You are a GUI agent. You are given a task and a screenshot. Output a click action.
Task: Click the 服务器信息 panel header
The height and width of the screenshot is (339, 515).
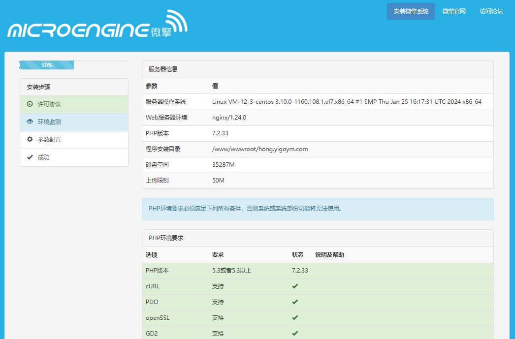click(x=161, y=69)
